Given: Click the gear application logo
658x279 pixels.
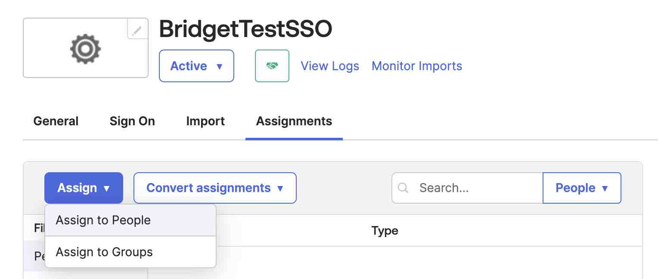Looking at the screenshot, I should click(85, 48).
